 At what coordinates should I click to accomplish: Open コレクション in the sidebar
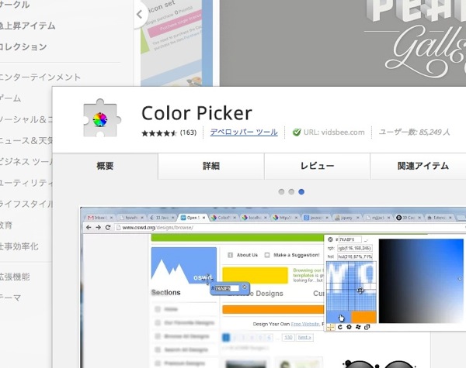tap(23, 46)
